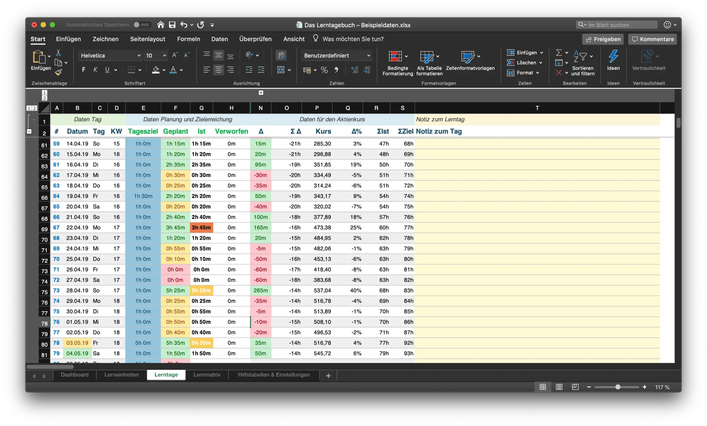Click the fill color bucket swatch
The width and height of the screenshot is (707, 426).
coord(156,70)
